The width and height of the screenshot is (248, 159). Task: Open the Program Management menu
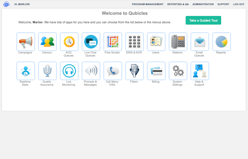click(148, 4)
